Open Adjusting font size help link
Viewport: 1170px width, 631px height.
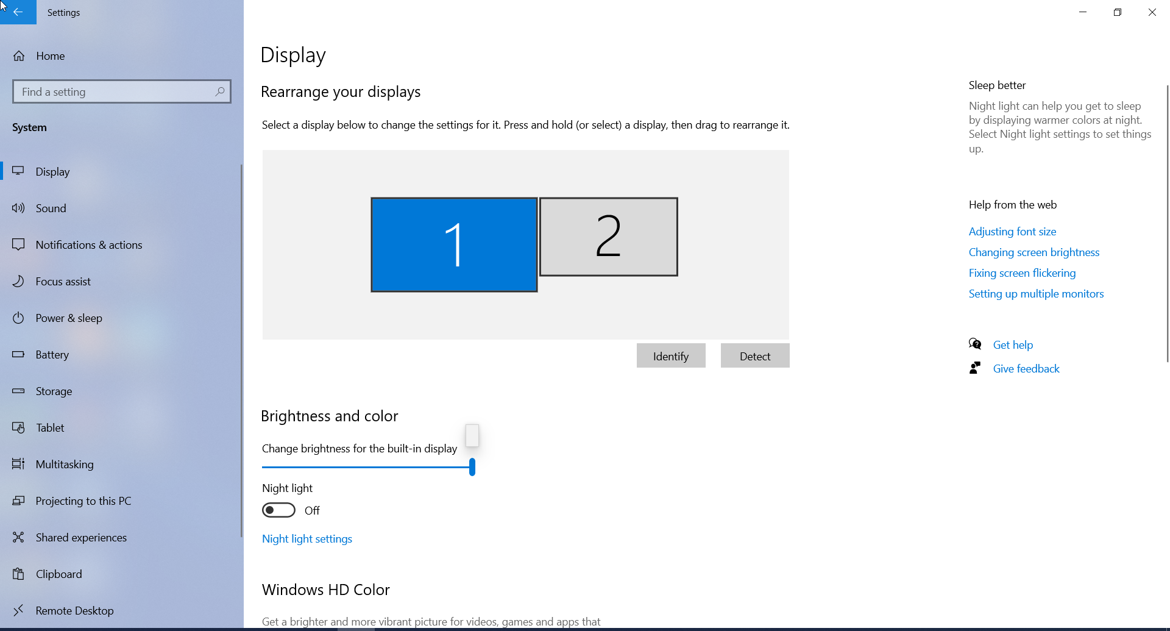[x=1012, y=232]
